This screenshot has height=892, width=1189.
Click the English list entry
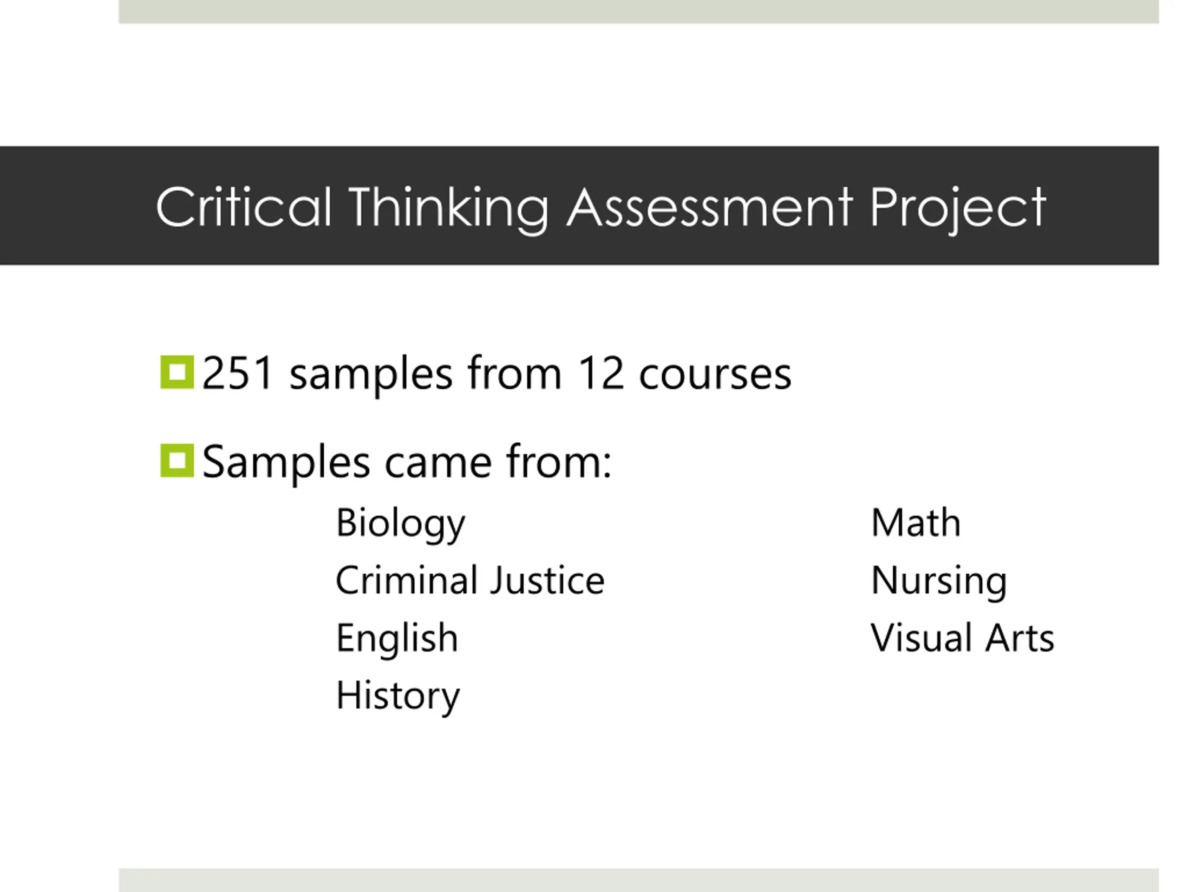click(x=397, y=639)
